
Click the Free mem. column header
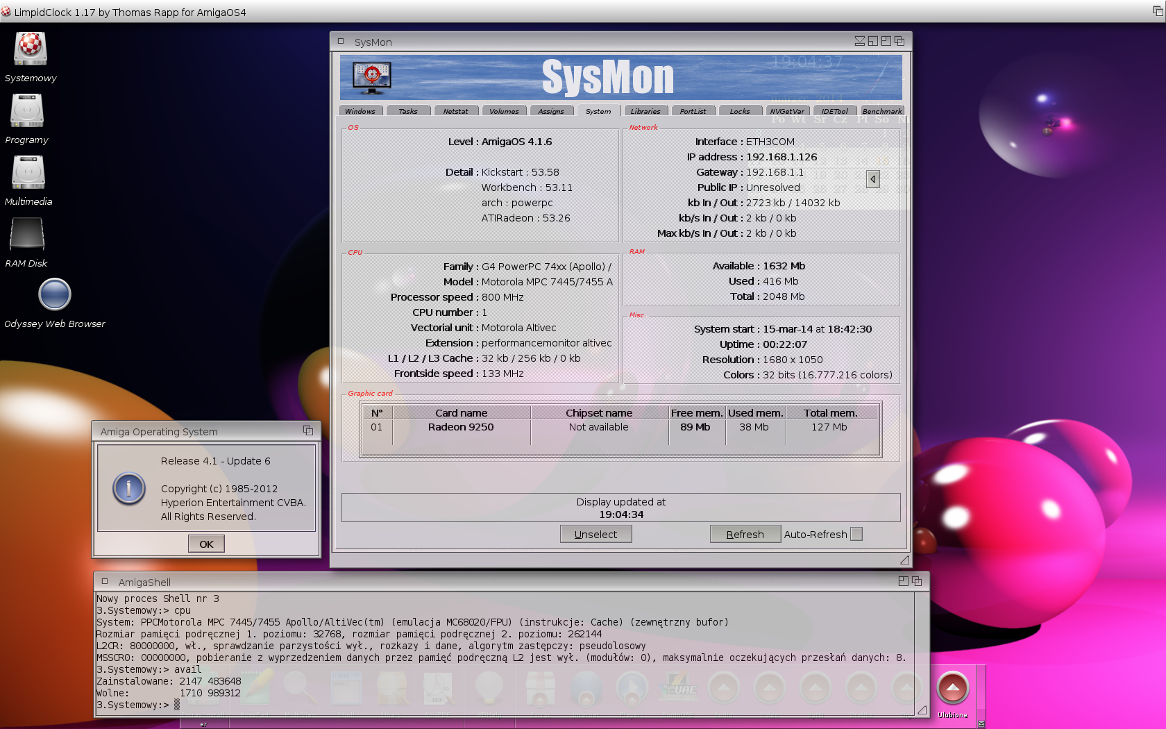click(x=697, y=412)
